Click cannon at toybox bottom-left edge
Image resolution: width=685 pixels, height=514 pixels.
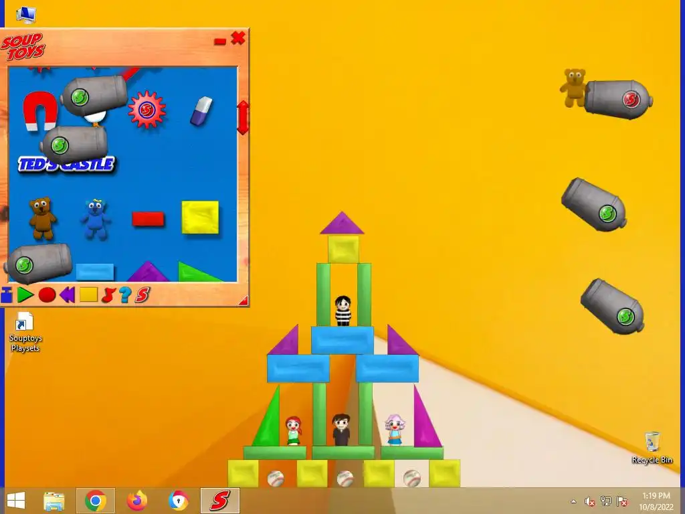click(38, 263)
